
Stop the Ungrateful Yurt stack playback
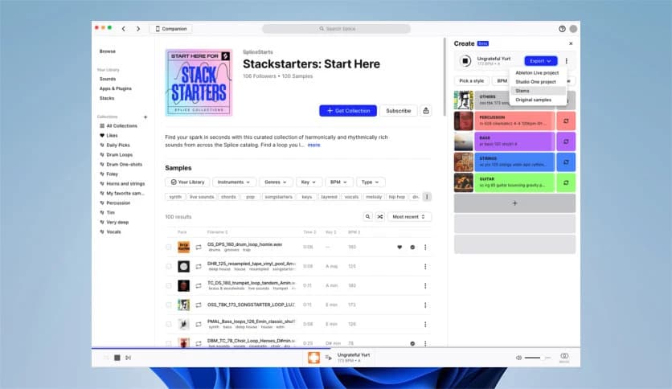coord(465,61)
